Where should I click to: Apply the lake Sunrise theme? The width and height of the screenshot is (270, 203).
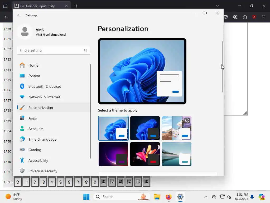(x=176, y=154)
